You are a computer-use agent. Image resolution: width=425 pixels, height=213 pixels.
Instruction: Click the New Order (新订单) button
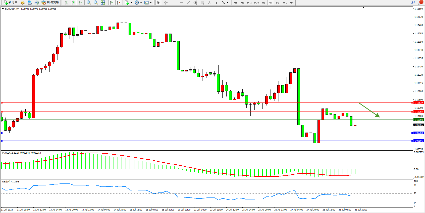(x=11, y=3)
